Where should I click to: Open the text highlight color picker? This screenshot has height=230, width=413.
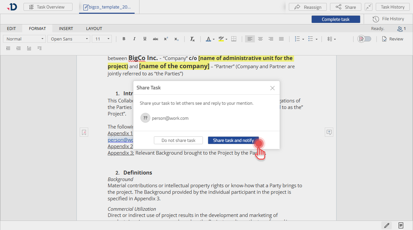click(x=226, y=39)
